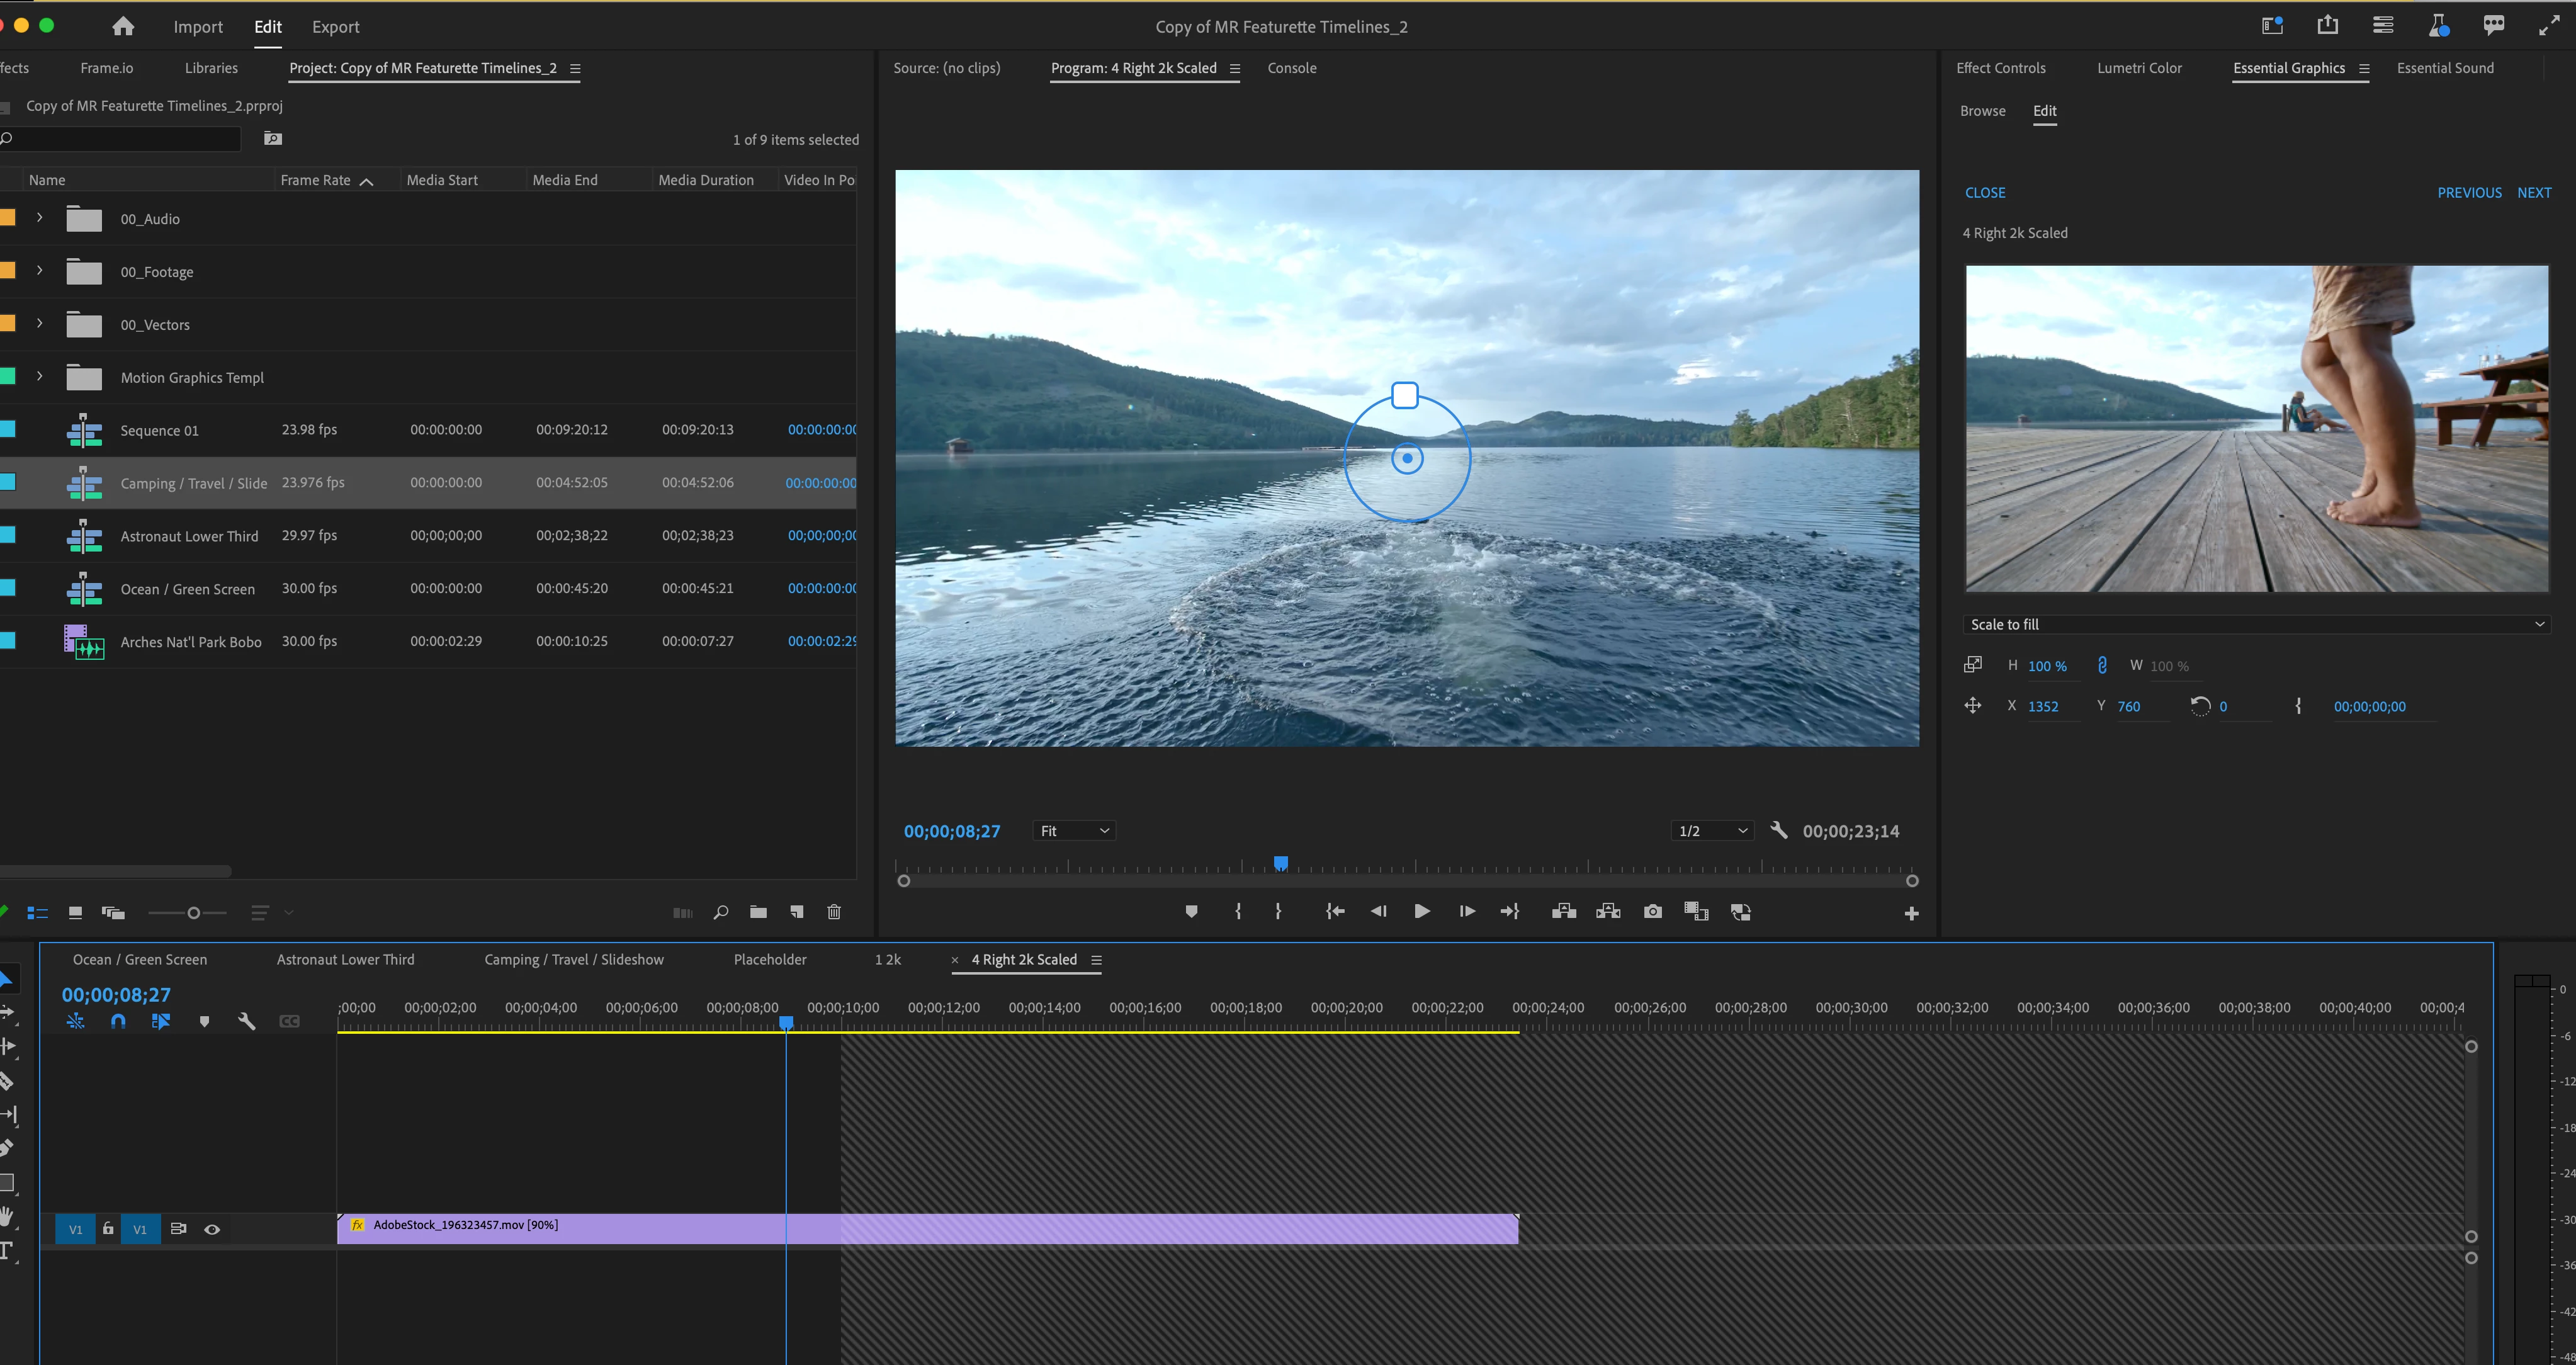Click the NEXT link in Essential Graphics

[x=2533, y=193]
